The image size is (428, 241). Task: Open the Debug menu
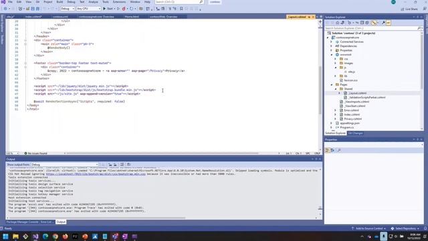tap(71, 2)
